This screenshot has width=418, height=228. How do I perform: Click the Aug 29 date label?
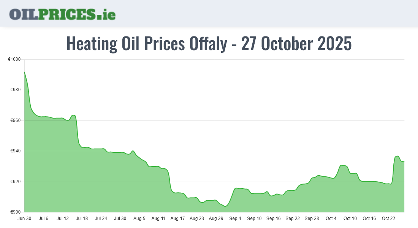pos(216,218)
